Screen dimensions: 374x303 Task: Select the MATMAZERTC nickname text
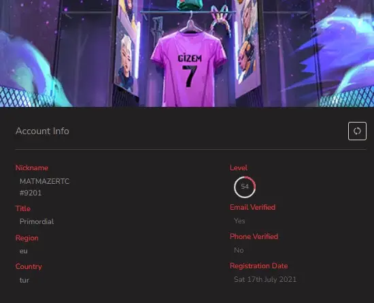tap(44, 181)
